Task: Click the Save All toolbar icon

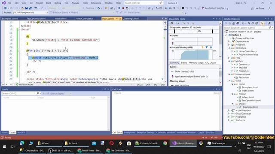Action: (x=31, y=8)
